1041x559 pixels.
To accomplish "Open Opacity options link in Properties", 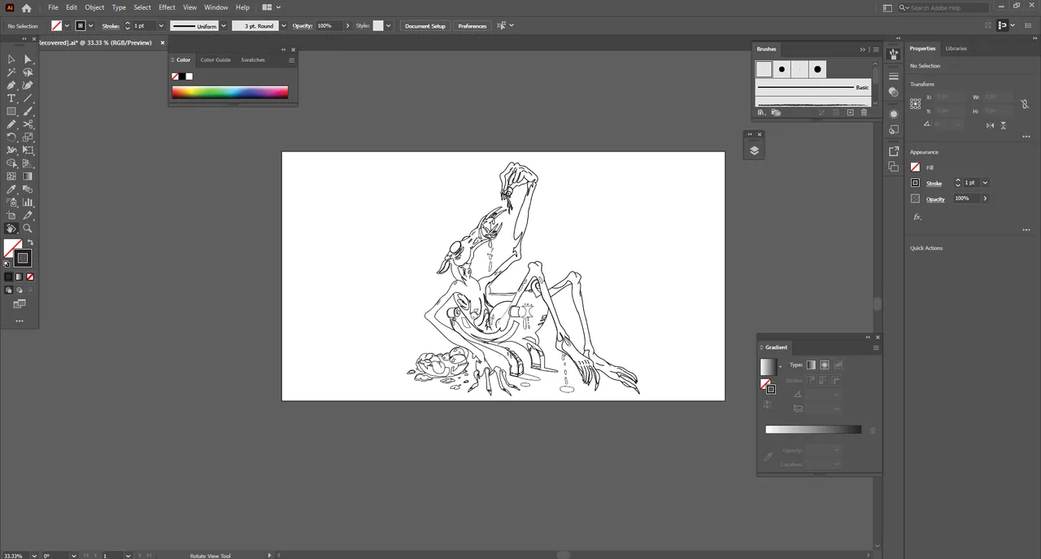I will point(935,199).
